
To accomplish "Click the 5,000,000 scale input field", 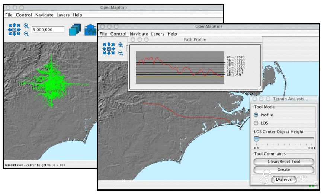I will pos(48,29).
